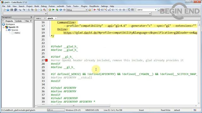Click the Step out debug icon
Viewport: 202px width, 113px height.
point(109,10)
